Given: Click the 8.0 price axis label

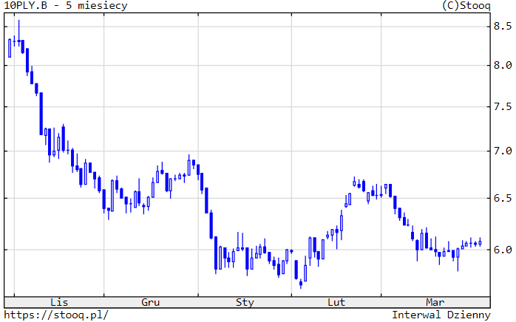Looking at the screenshot, I should coord(503,65).
